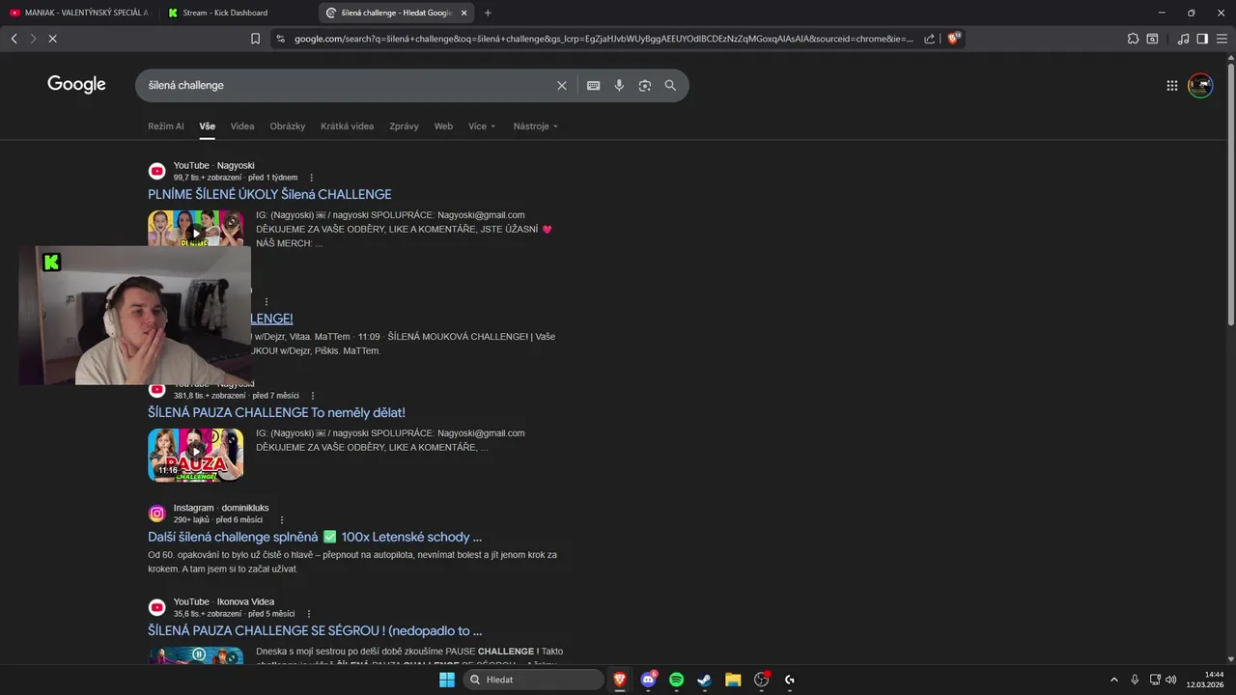Open the Google account avatar
1236x695 pixels.
click(x=1200, y=85)
